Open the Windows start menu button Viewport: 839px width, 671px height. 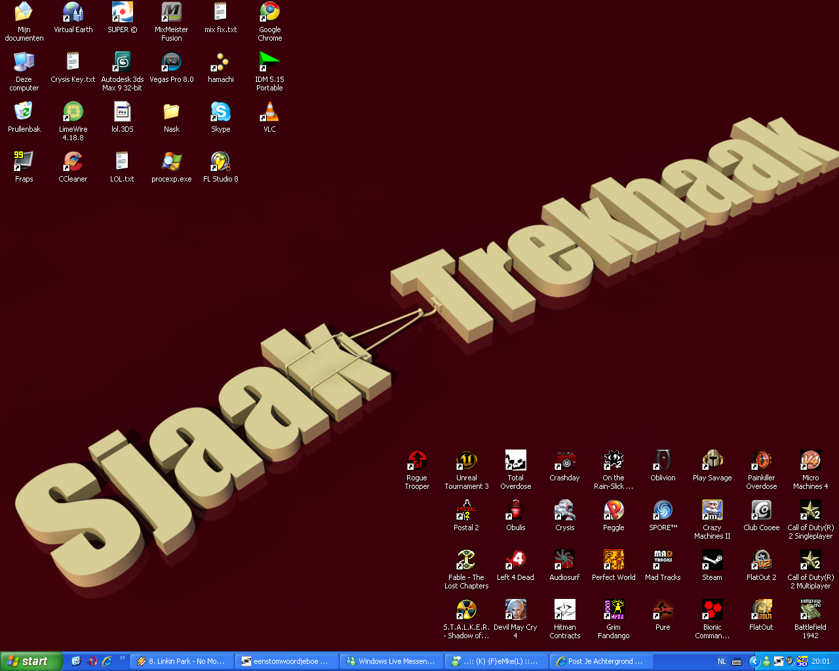coord(31,661)
